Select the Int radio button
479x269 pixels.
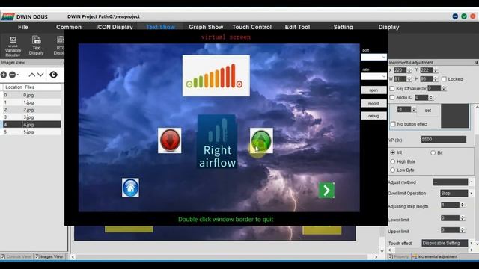(x=393, y=152)
